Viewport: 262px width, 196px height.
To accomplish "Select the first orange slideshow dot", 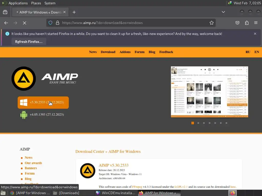I will (x=193, y=123).
